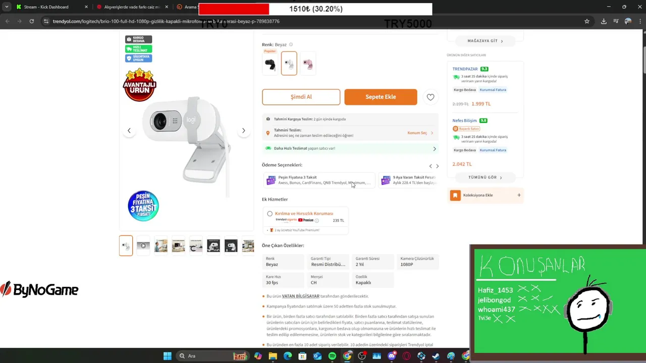
Task: Open Steam from taskbar
Action: tap(436, 356)
